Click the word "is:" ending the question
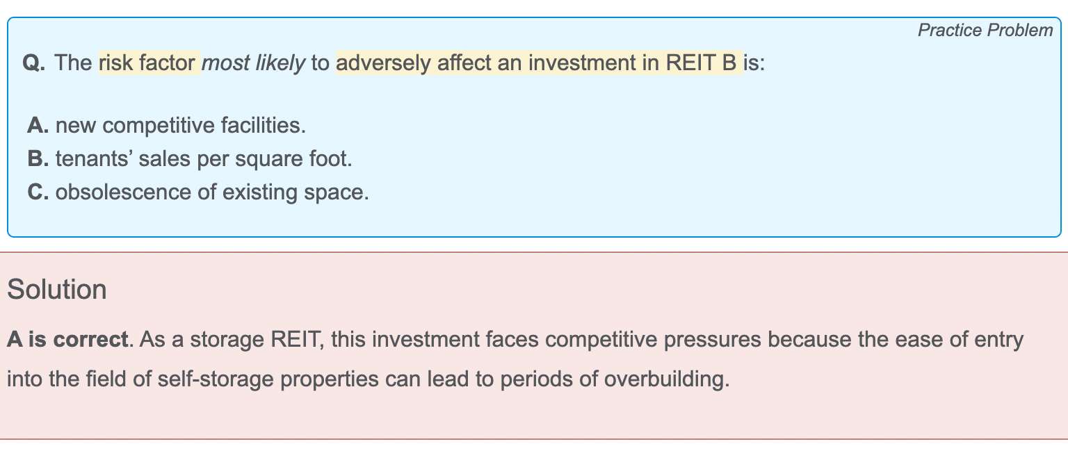The image size is (1068, 460). (x=754, y=63)
